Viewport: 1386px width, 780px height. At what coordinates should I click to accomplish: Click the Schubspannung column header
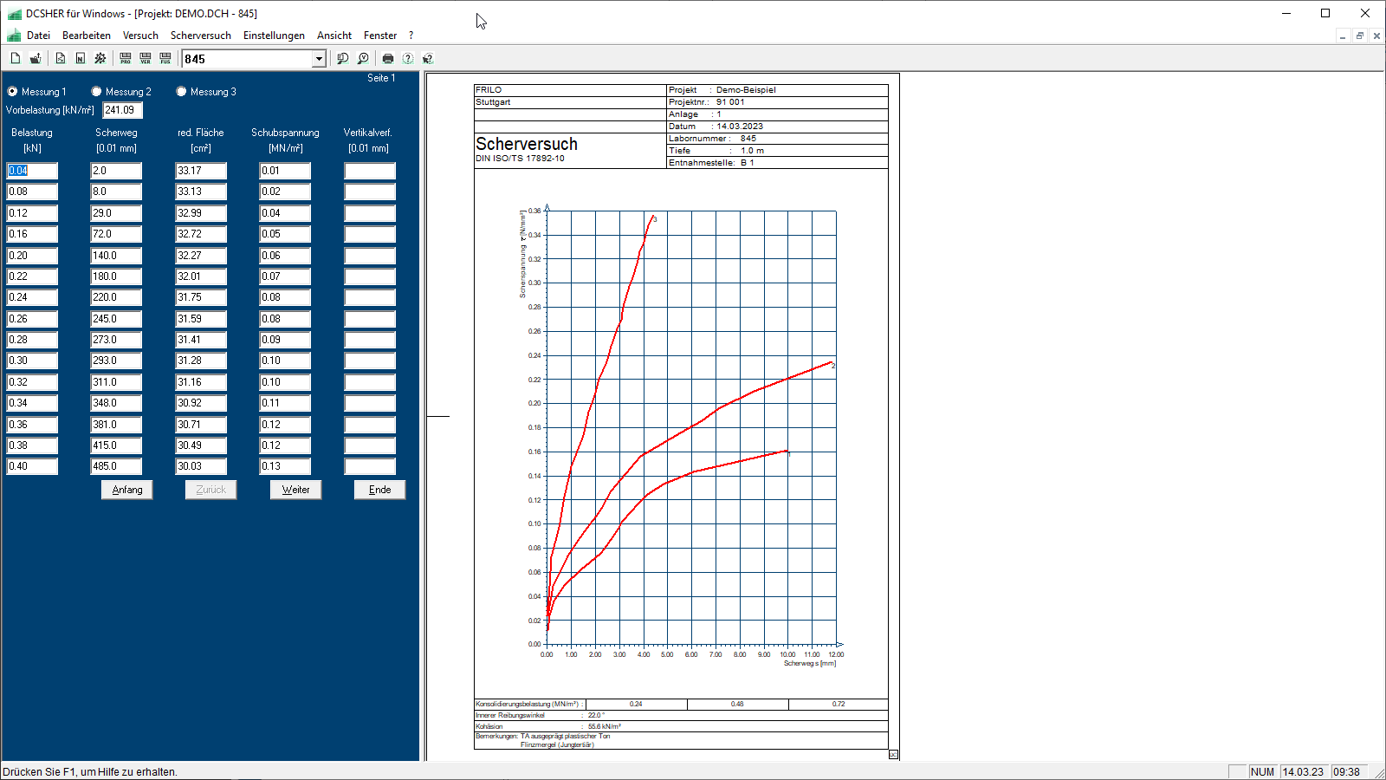point(285,133)
